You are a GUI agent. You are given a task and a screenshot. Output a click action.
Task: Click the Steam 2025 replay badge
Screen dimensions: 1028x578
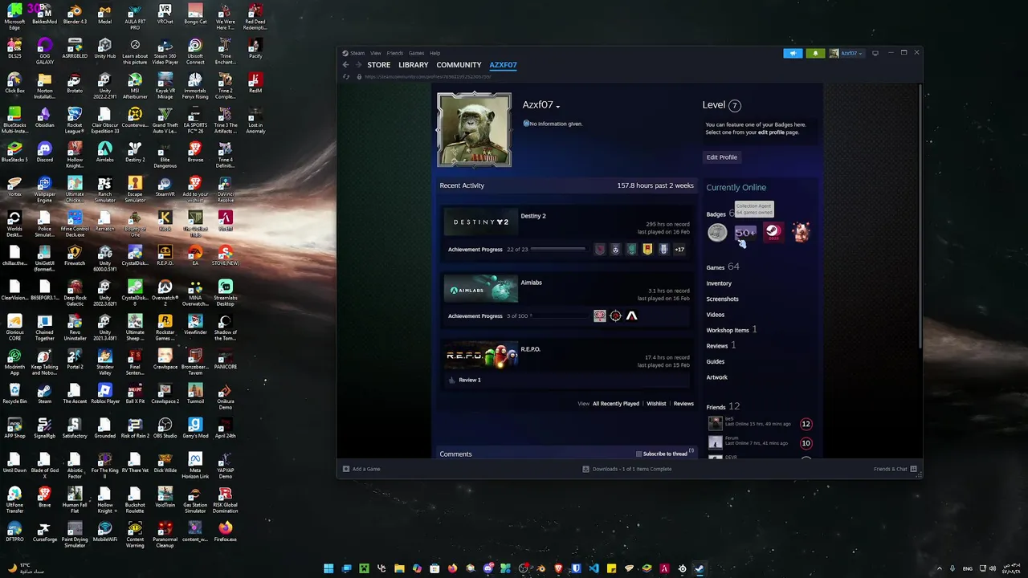[x=773, y=233]
